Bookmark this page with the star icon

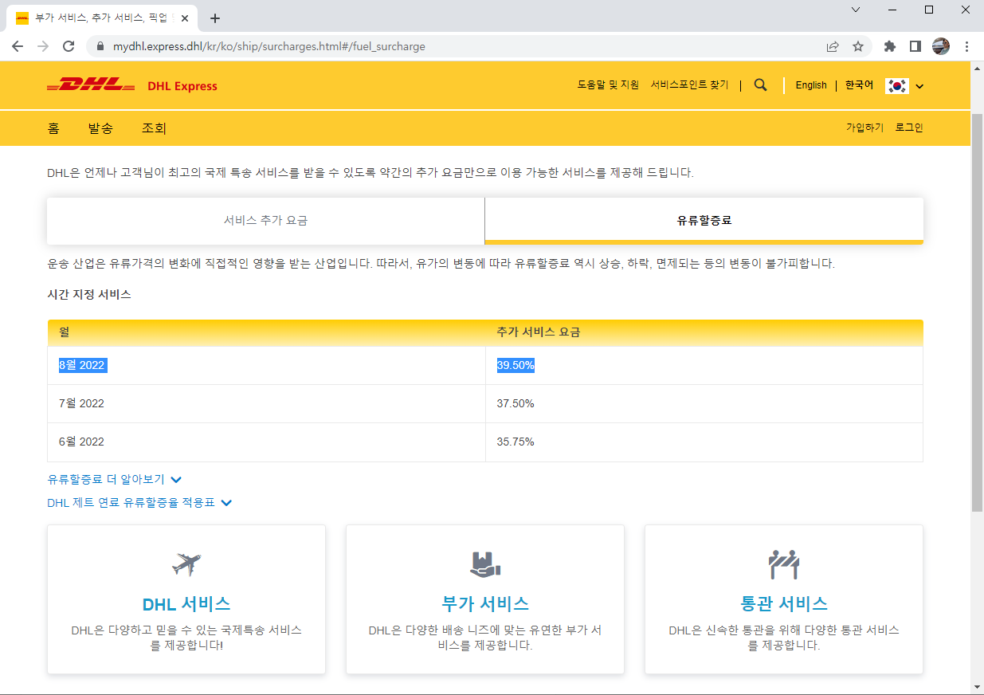858,46
